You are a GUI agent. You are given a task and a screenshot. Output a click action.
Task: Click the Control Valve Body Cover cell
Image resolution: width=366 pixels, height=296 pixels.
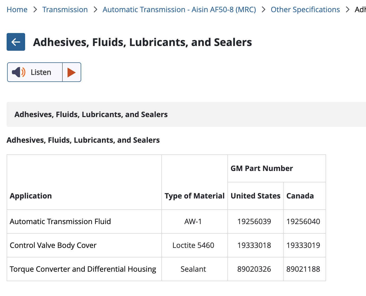tap(53, 245)
